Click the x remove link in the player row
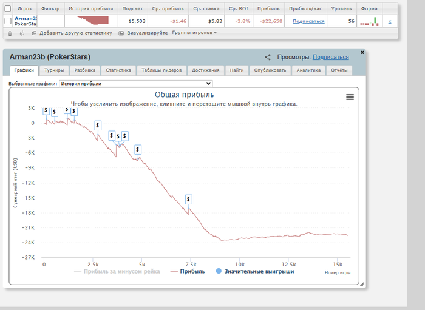The height and width of the screenshot is (310, 425). [x=390, y=21]
